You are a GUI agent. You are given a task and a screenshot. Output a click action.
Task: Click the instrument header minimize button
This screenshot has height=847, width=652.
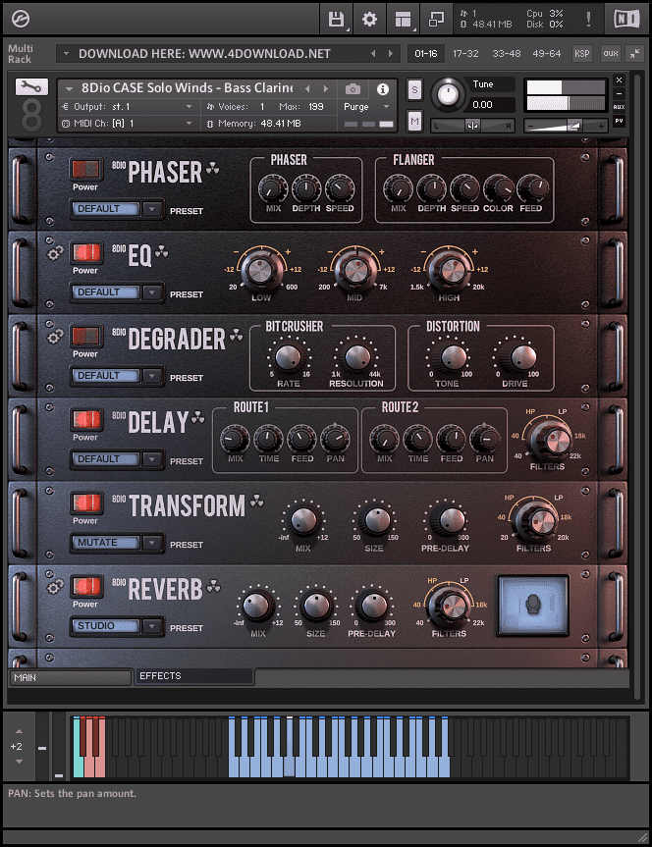619,93
